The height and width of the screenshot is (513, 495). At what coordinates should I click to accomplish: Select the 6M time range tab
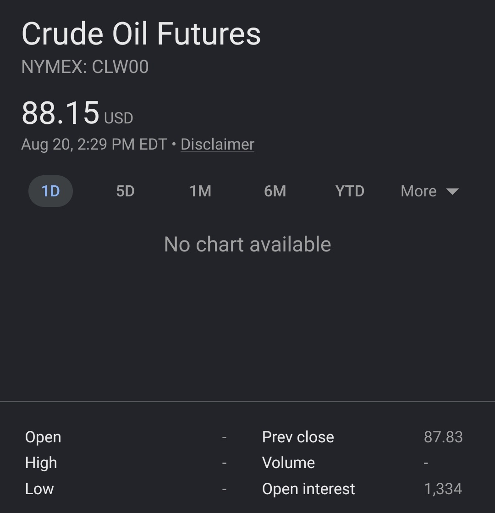(x=275, y=191)
